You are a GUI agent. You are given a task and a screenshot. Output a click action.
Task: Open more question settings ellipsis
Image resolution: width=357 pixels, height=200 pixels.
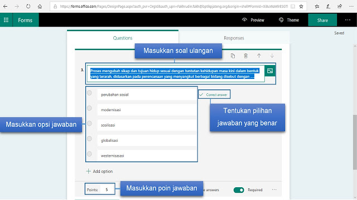pos(274,189)
